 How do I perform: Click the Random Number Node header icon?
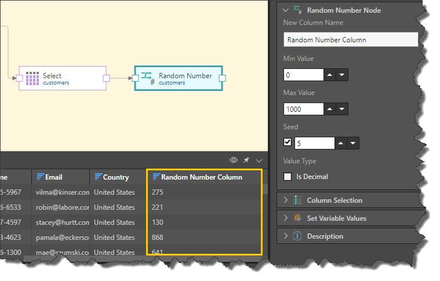pyautogui.click(x=297, y=10)
